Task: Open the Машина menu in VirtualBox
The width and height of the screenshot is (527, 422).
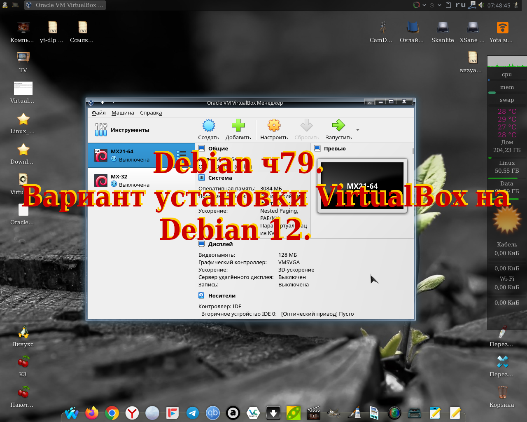Action: [123, 113]
